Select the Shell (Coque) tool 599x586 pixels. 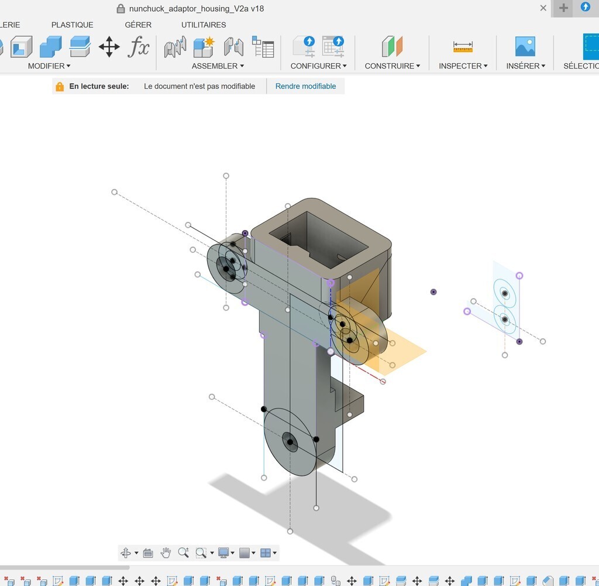[x=22, y=47]
